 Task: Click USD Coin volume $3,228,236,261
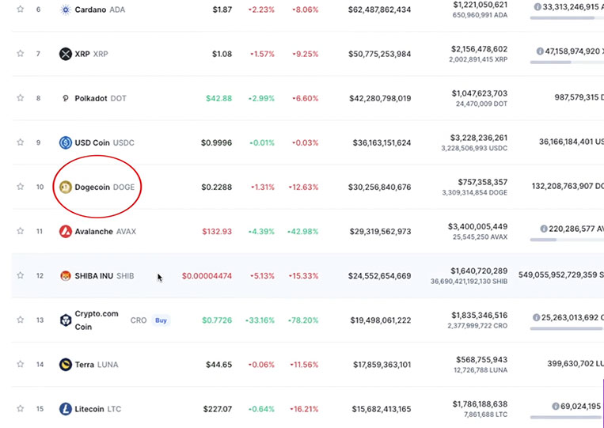[x=479, y=138]
